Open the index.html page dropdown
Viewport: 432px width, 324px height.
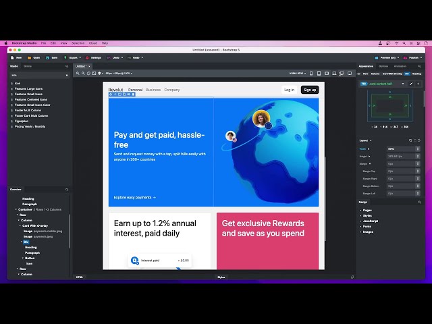tap(297, 74)
